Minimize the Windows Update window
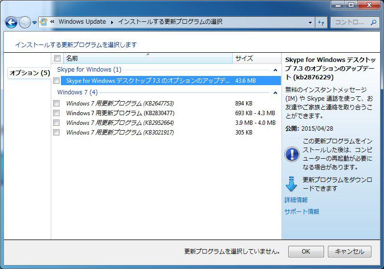 click(338, 5)
